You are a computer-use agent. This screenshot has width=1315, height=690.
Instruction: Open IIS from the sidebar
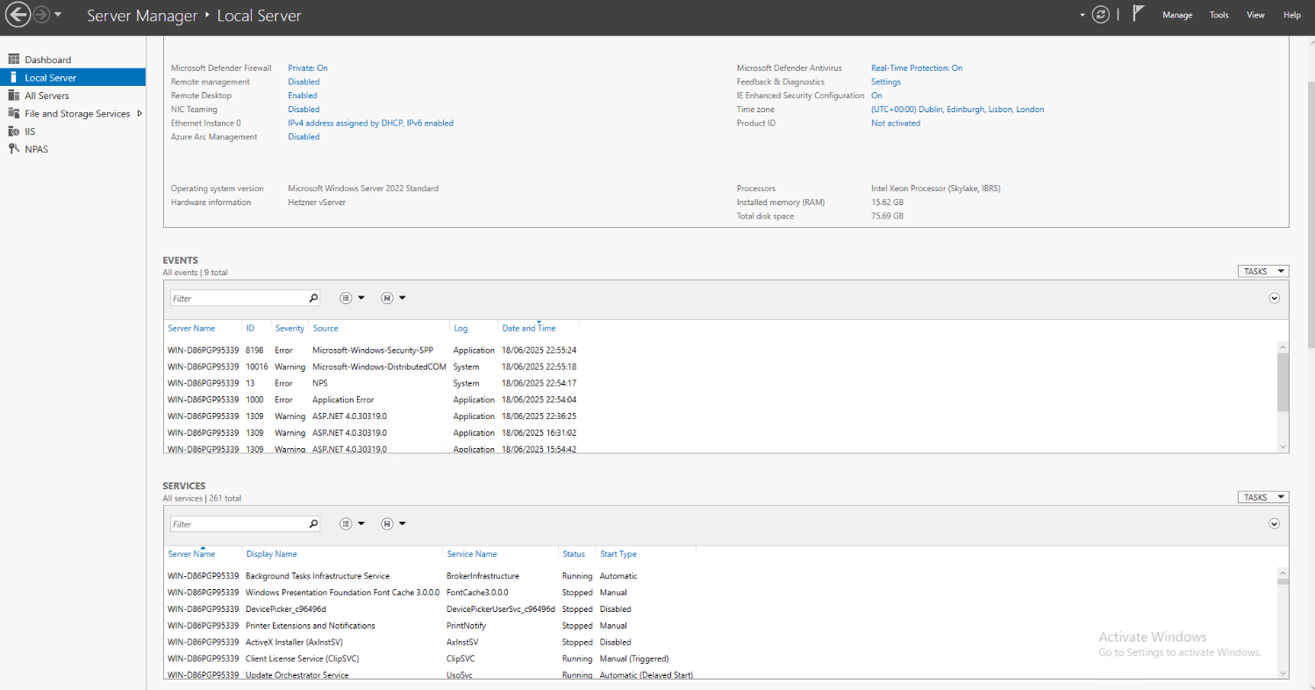[x=30, y=132]
